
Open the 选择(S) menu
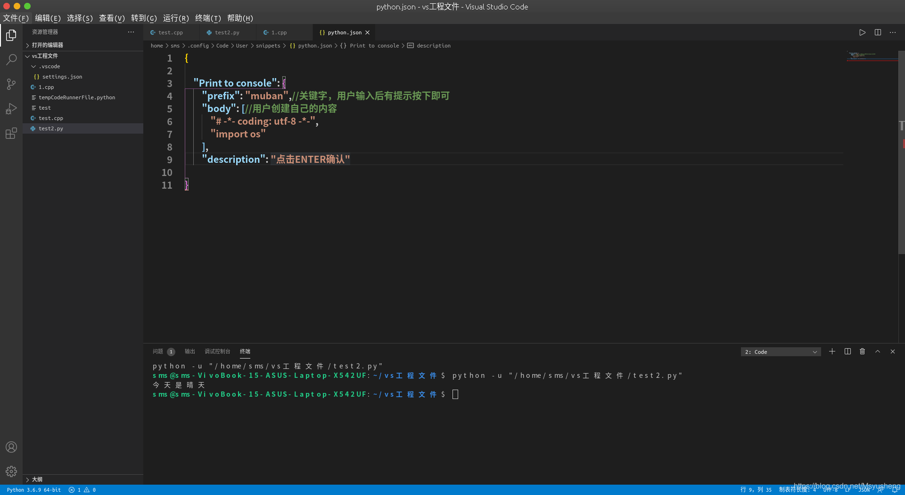coord(80,18)
